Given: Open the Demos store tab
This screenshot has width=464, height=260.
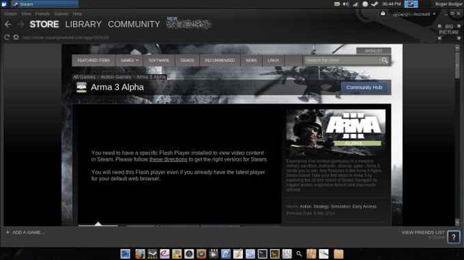Looking at the screenshot, I should [187, 60].
